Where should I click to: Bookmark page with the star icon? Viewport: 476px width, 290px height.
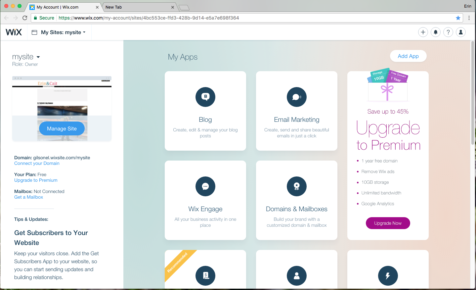[458, 18]
